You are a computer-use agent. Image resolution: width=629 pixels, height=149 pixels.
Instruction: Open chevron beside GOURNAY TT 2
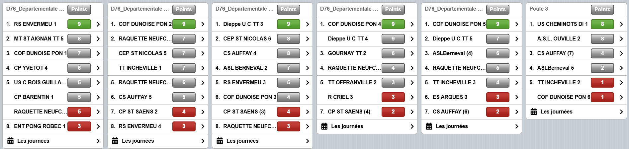(x=412, y=53)
